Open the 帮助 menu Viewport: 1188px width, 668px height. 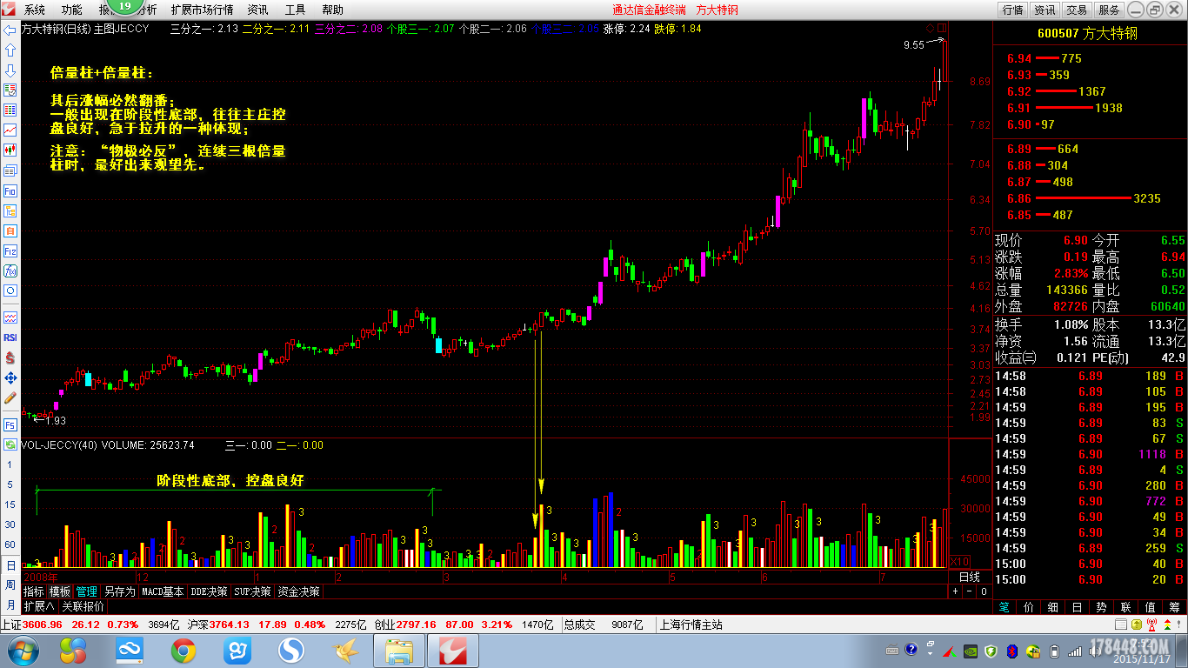coord(332,10)
